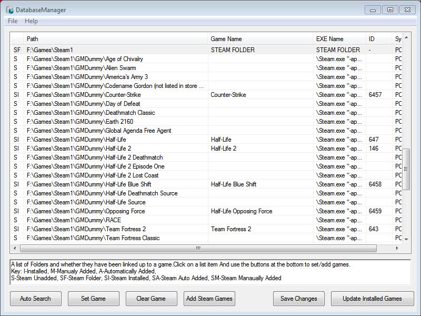Open the Help menu
This screenshot has height=316, width=421.
[31, 21]
